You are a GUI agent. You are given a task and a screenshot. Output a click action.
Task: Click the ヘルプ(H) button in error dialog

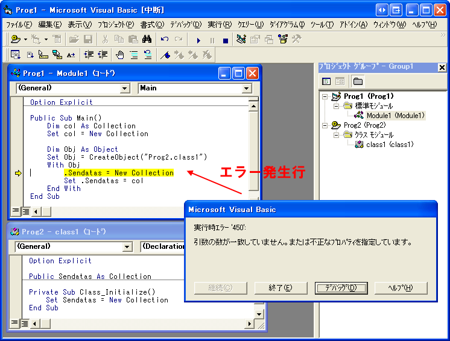[x=401, y=288]
